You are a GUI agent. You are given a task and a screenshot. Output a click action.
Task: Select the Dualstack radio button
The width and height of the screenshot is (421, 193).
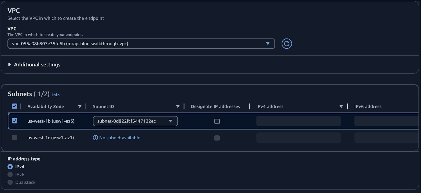point(10,182)
